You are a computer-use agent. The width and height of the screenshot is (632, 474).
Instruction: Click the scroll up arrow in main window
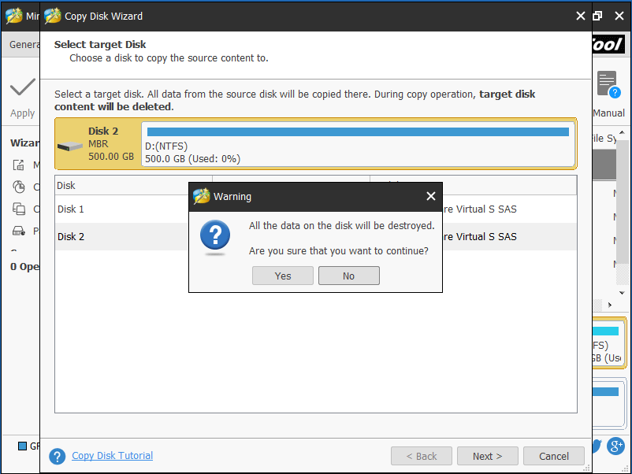click(x=622, y=132)
